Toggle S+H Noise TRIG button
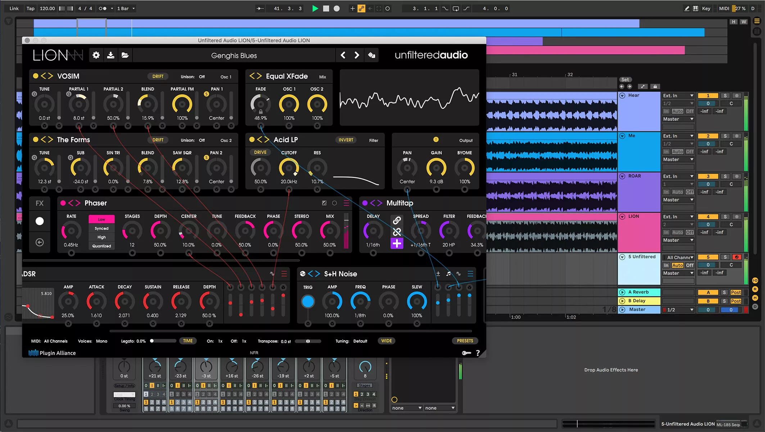The width and height of the screenshot is (765, 432). tap(308, 301)
